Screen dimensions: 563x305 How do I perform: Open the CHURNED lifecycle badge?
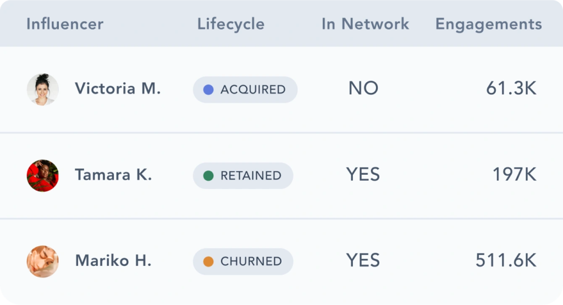pyautogui.click(x=243, y=262)
